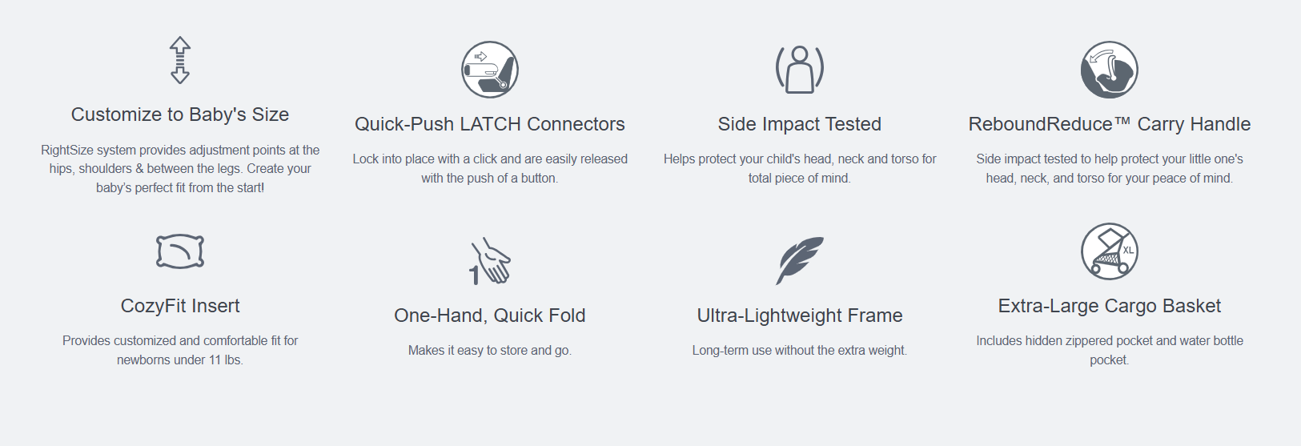1301x446 pixels.
Task: Click the ReboundReduce Carry Handle heading
Action: click(1110, 124)
